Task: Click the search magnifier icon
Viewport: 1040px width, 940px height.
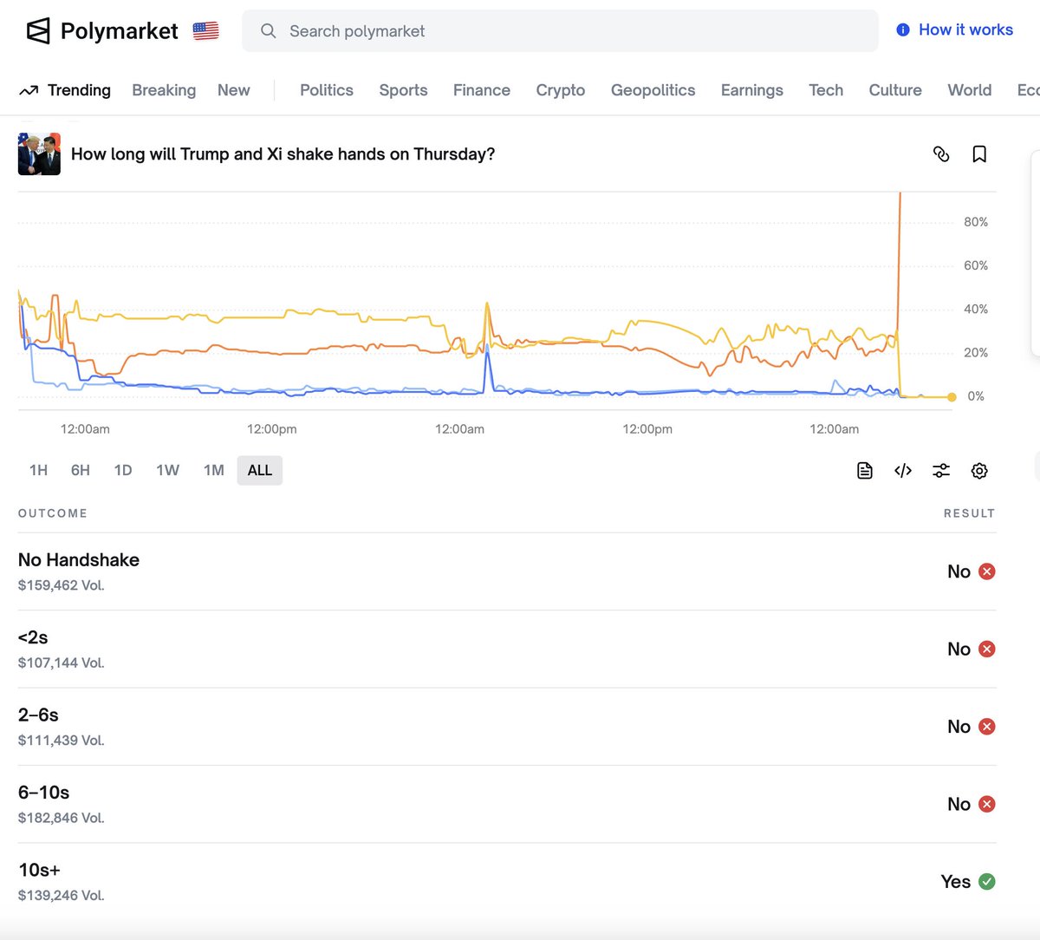Action: (268, 30)
